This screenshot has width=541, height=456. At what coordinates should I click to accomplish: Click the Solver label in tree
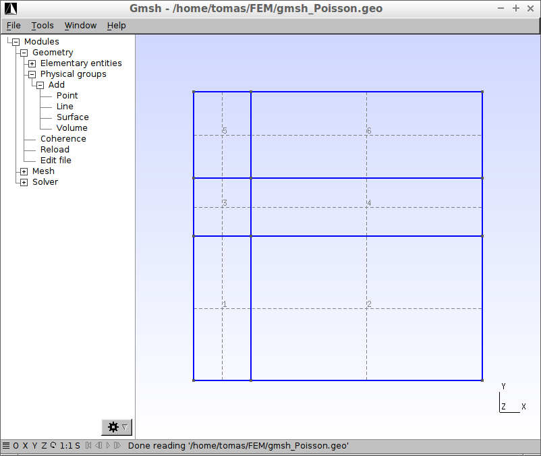(45, 181)
